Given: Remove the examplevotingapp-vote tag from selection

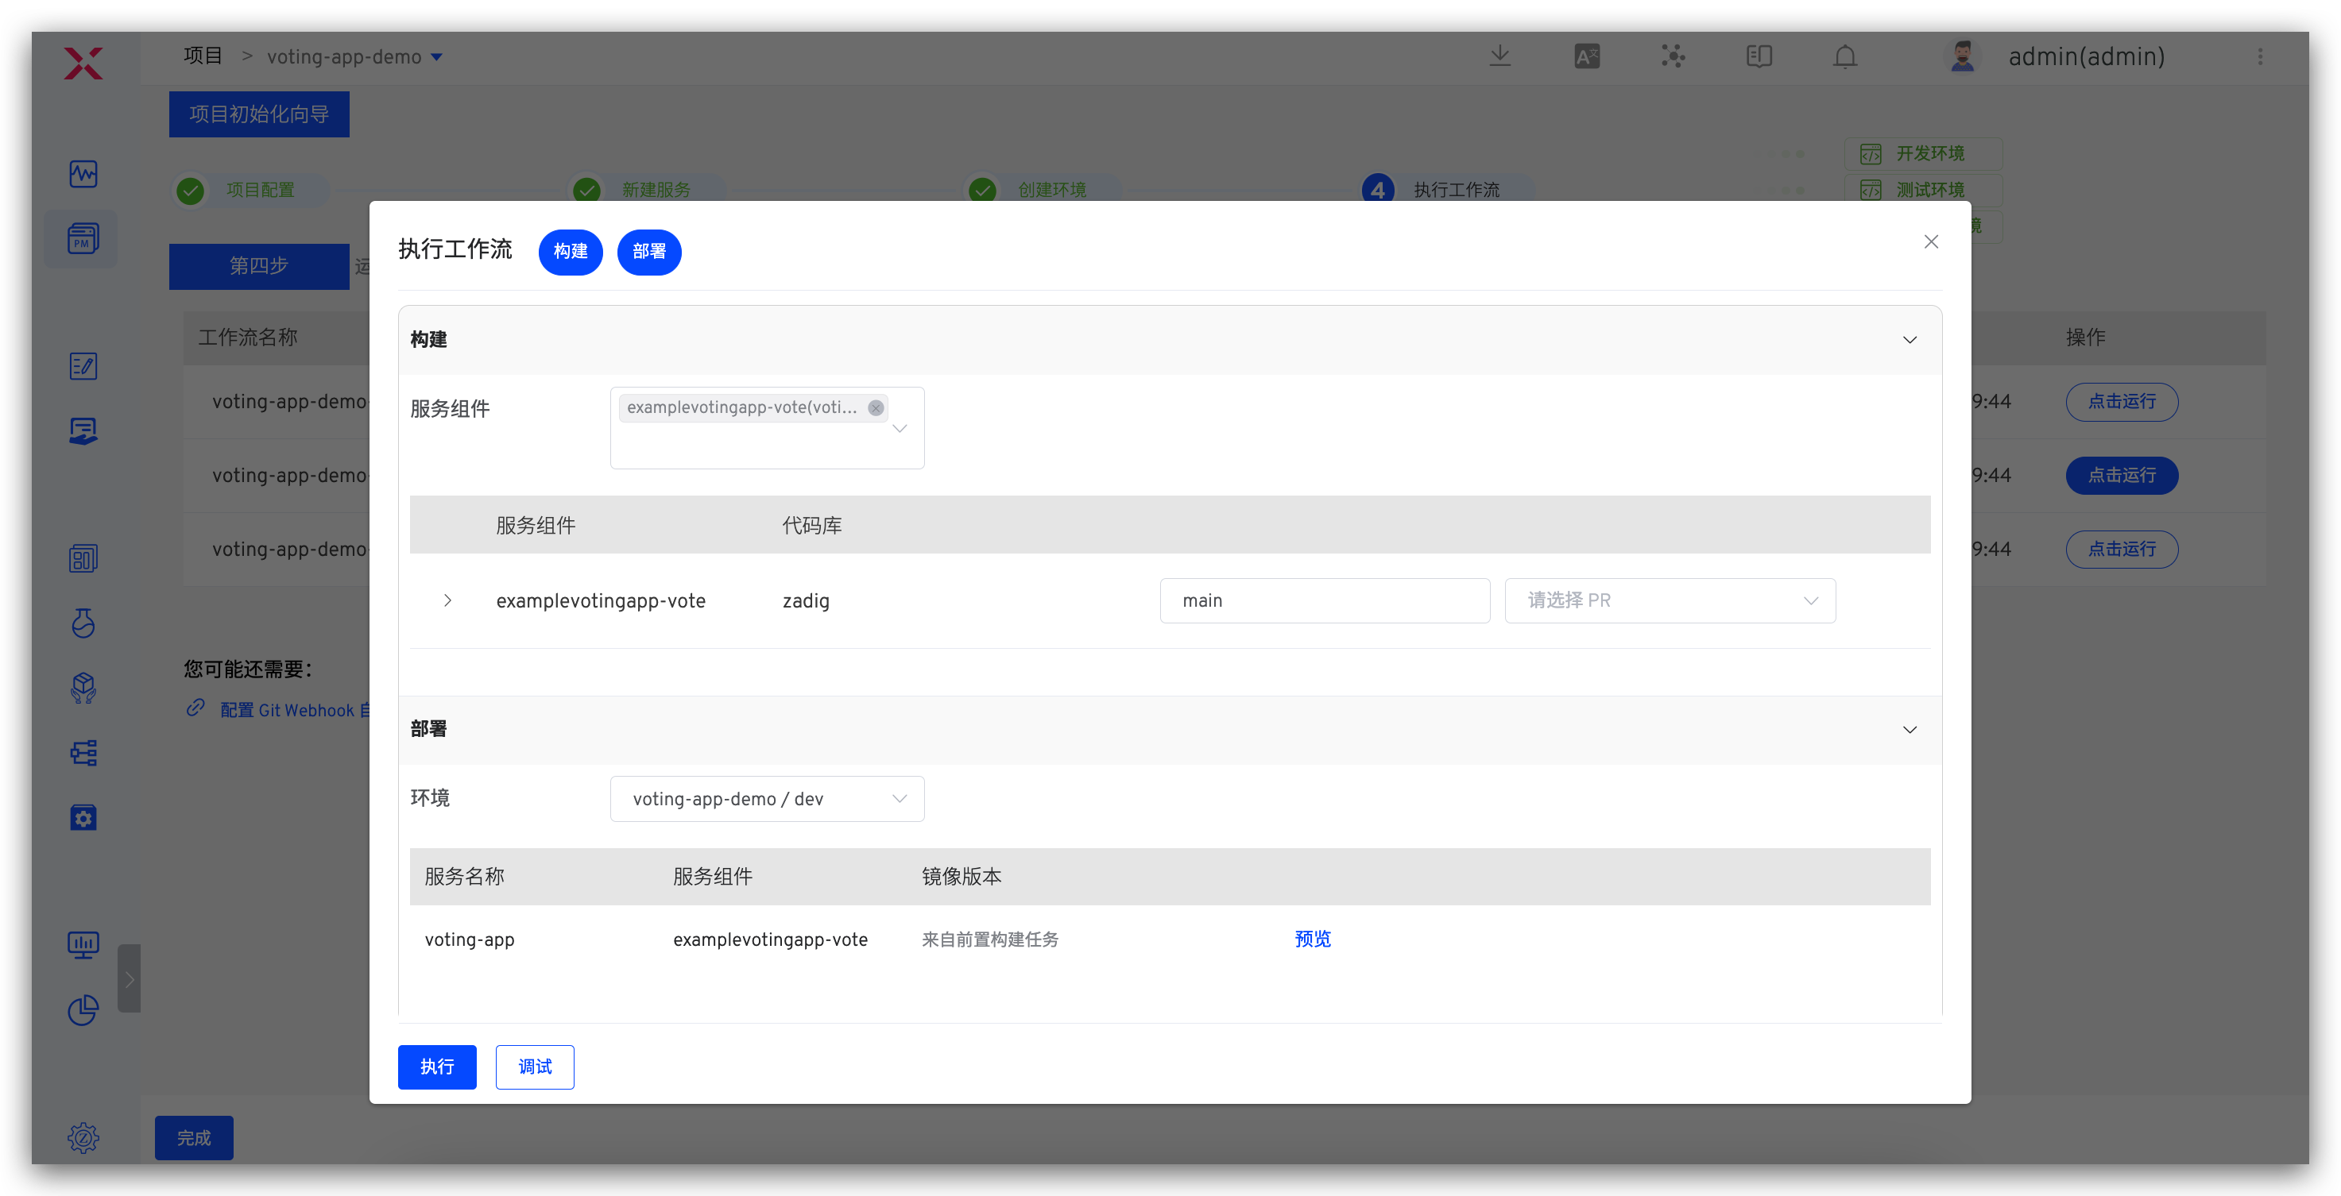Looking at the screenshot, I should [875, 407].
